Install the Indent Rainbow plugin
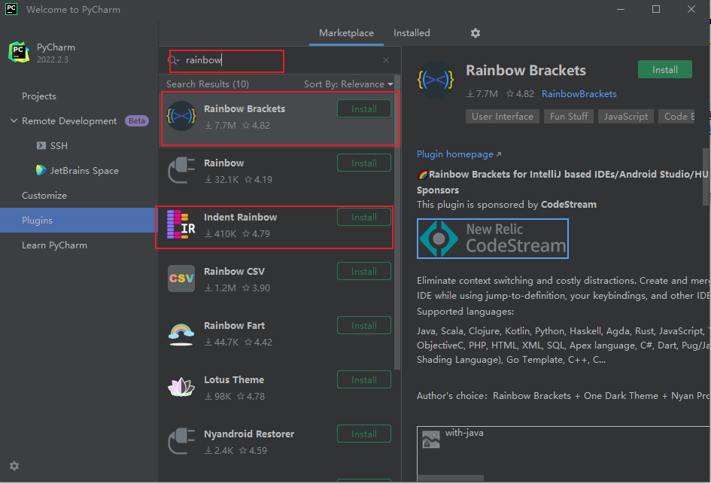 [x=364, y=218]
